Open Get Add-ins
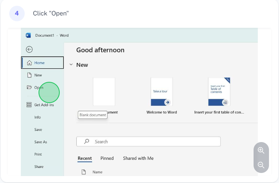 point(42,105)
